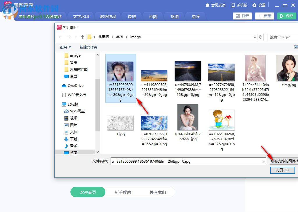Click the 手机版 phone icon
This screenshot has height=212, width=298.
(233, 5)
